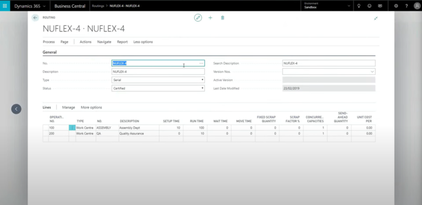
Task: Click Less options
Action: (x=143, y=42)
